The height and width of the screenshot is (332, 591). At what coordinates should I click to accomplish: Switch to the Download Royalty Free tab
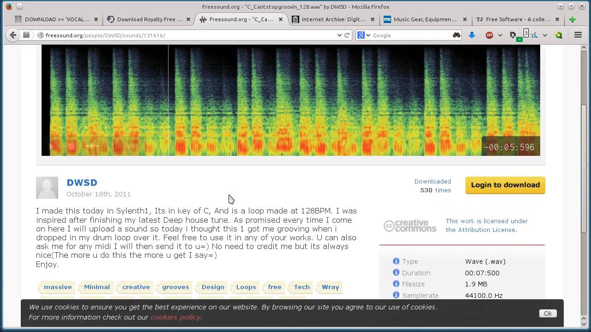(x=149, y=19)
